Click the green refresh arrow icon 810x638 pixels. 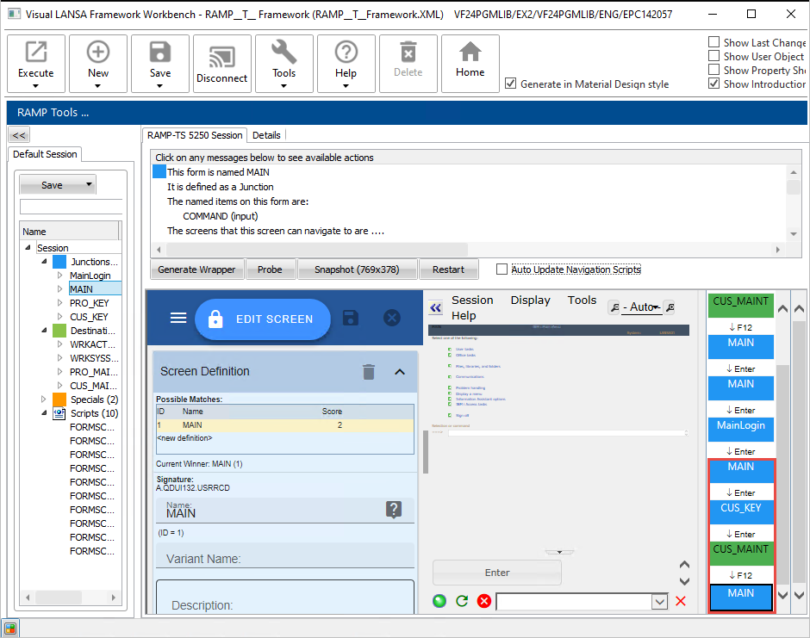[x=462, y=601]
